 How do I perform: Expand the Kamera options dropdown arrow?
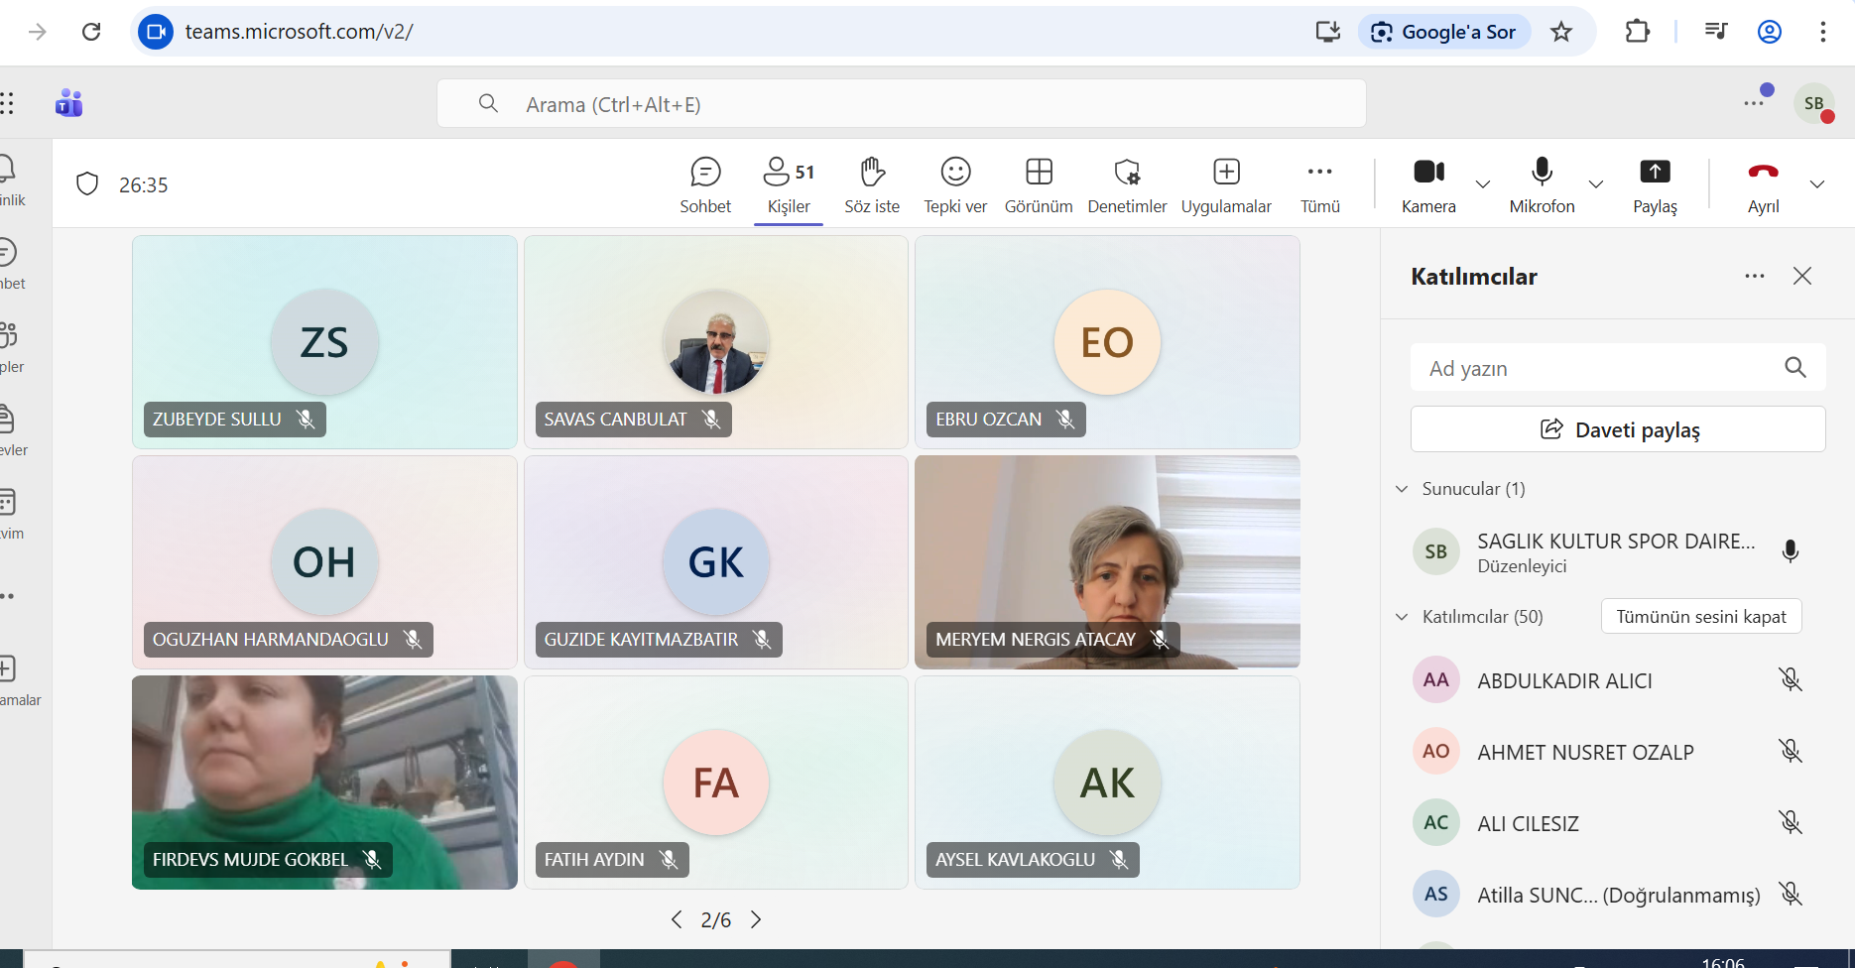point(1483,184)
